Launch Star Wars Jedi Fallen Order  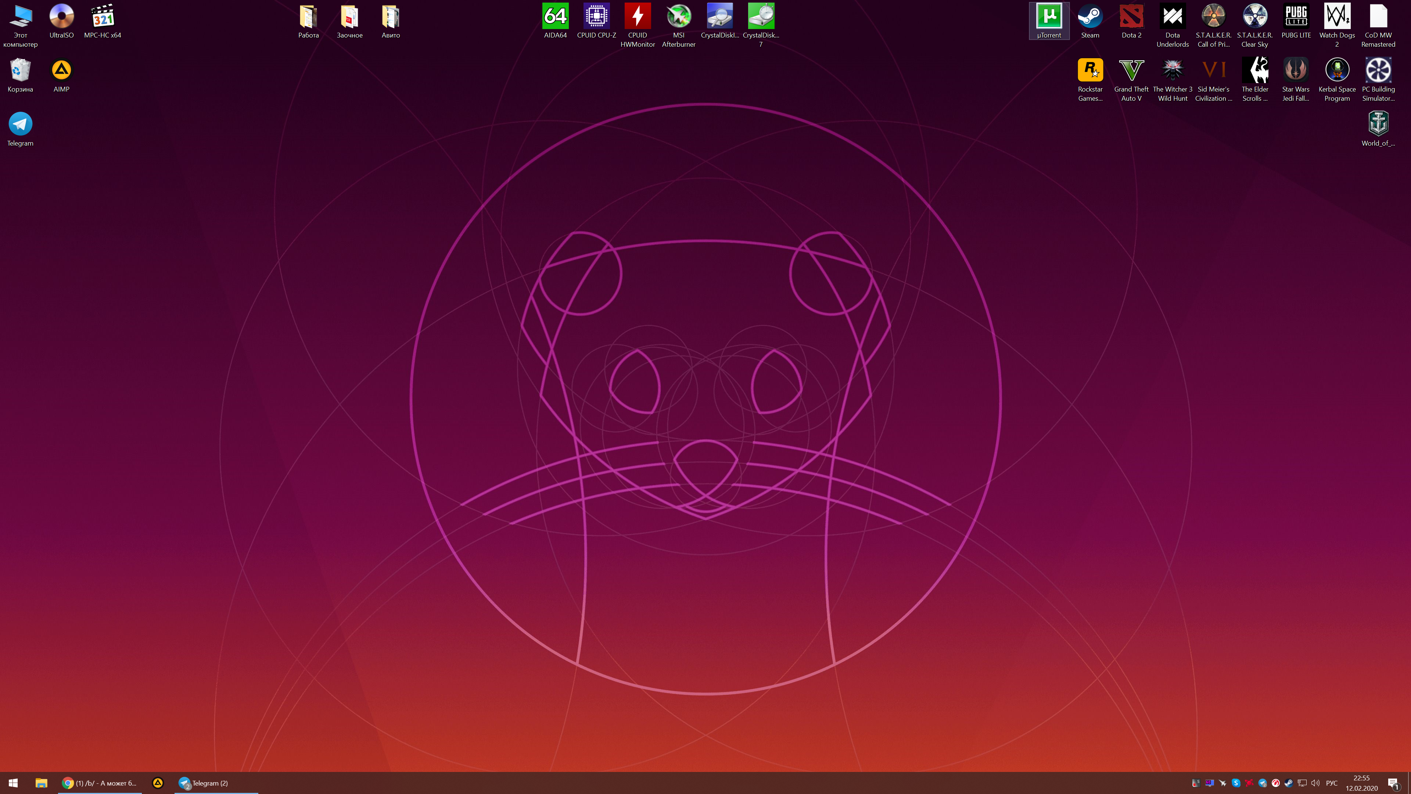tap(1296, 79)
